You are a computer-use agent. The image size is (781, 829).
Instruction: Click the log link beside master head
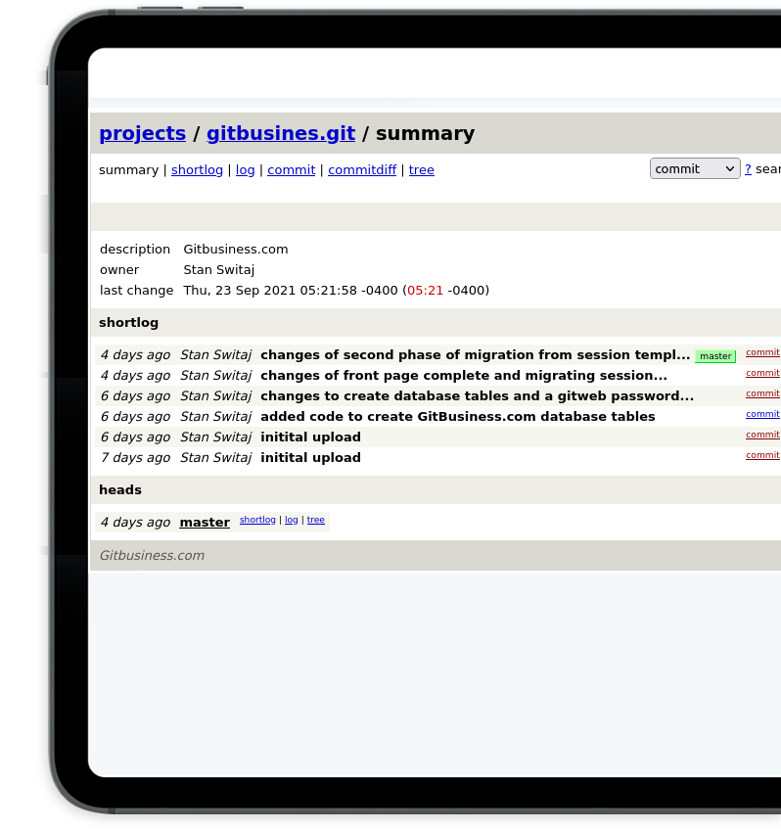pyautogui.click(x=291, y=520)
